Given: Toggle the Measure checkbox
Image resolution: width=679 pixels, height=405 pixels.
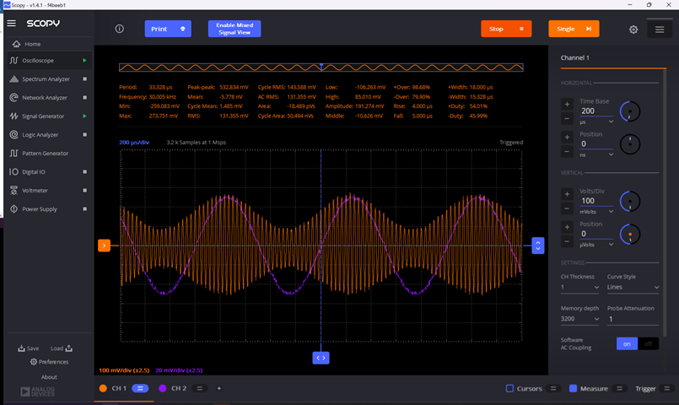Looking at the screenshot, I should 573,388.
